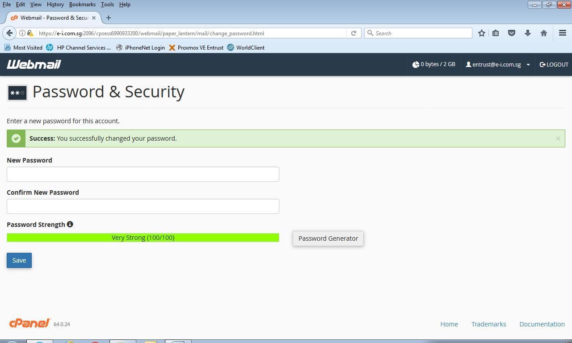This screenshot has width=572, height=343.
Task: Open the Downloads arrow icon
Action: pyautogui.click(x=528, y=33)
